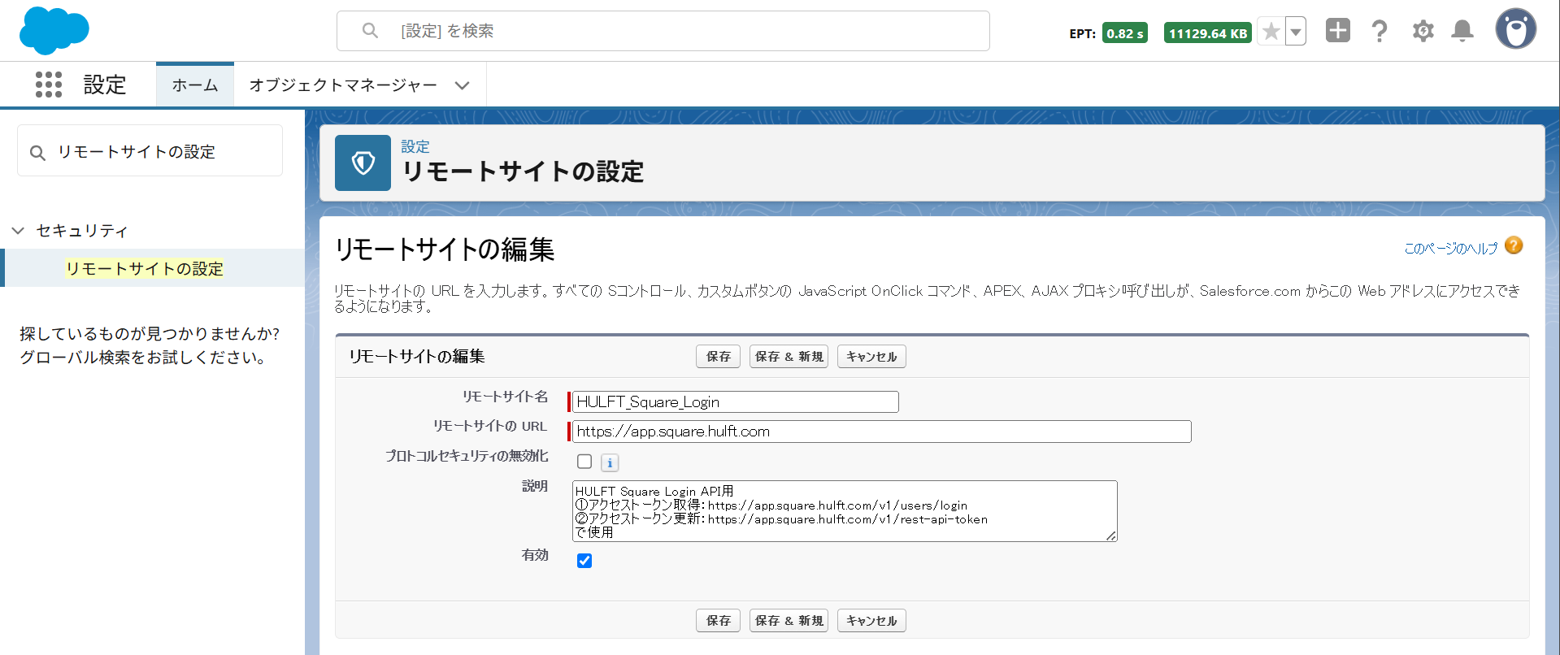This screenshot has width=1560, height=655.
Task: Focus the sidebar quick find field
Action: 150,151
